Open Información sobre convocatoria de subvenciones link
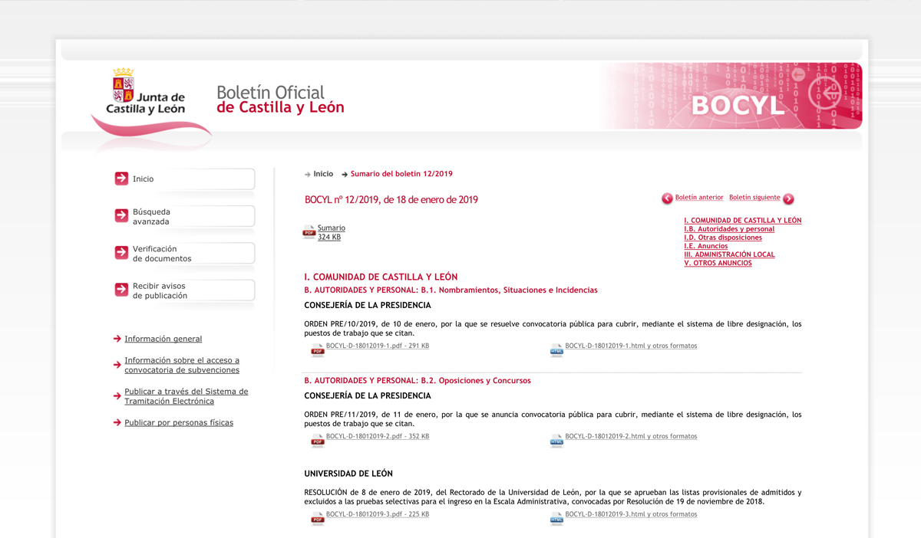The height and width of the screenshot is (538, 921). 182,365
